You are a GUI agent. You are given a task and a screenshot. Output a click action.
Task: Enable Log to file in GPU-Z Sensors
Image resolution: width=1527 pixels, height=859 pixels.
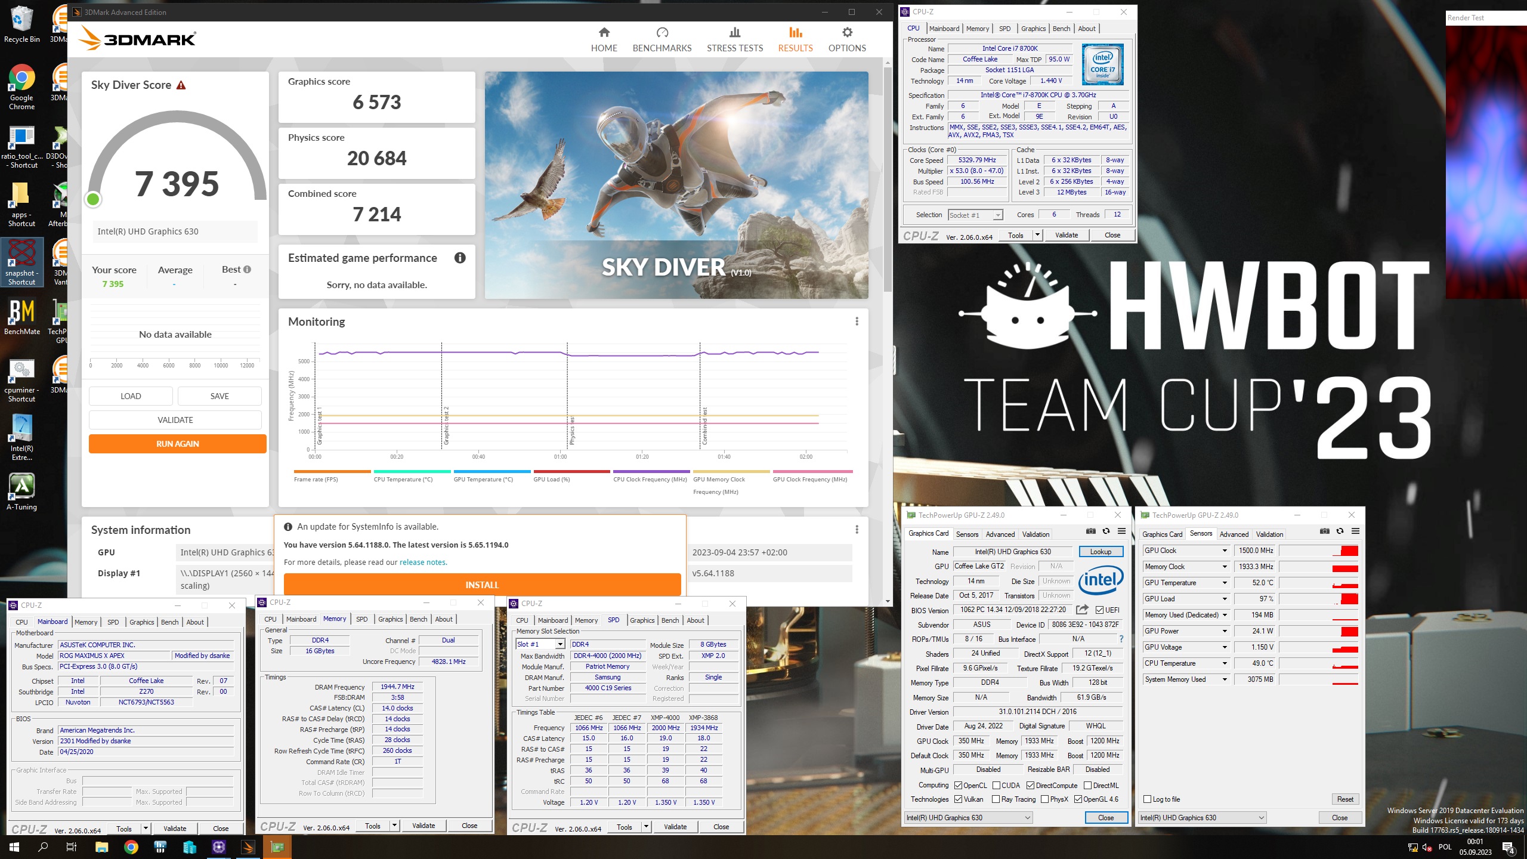click(x=1147, y=799)
